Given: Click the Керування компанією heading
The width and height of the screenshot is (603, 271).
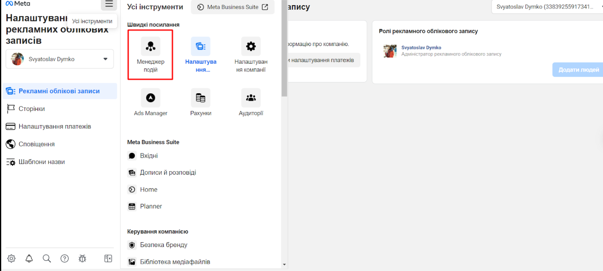Looking at the screenshot, I should [x=158, y=232].
